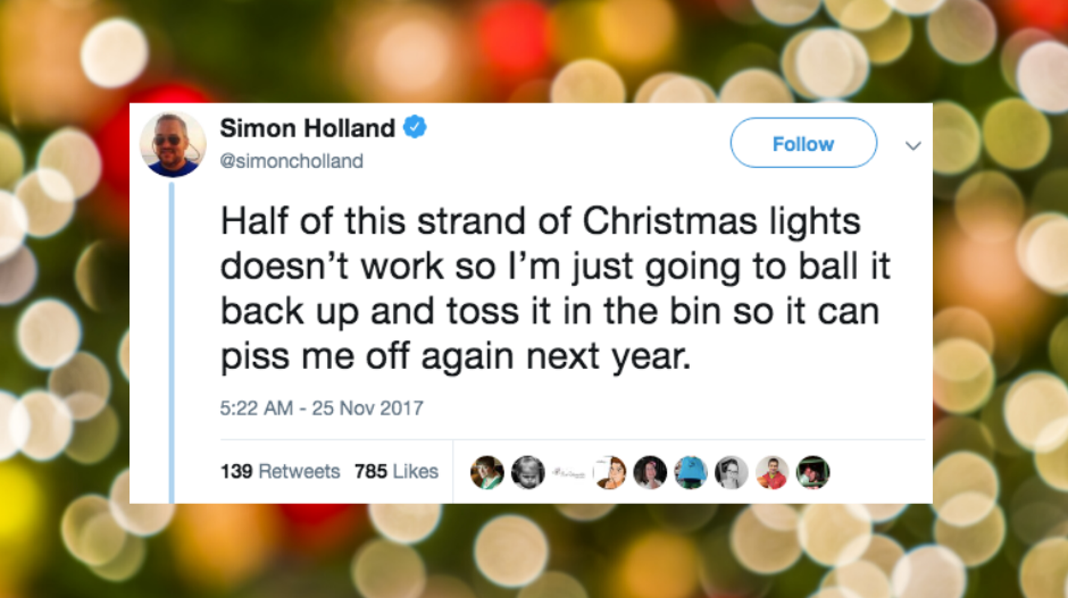Click Simon Holland's profile picture

click(x=173, y=144)
